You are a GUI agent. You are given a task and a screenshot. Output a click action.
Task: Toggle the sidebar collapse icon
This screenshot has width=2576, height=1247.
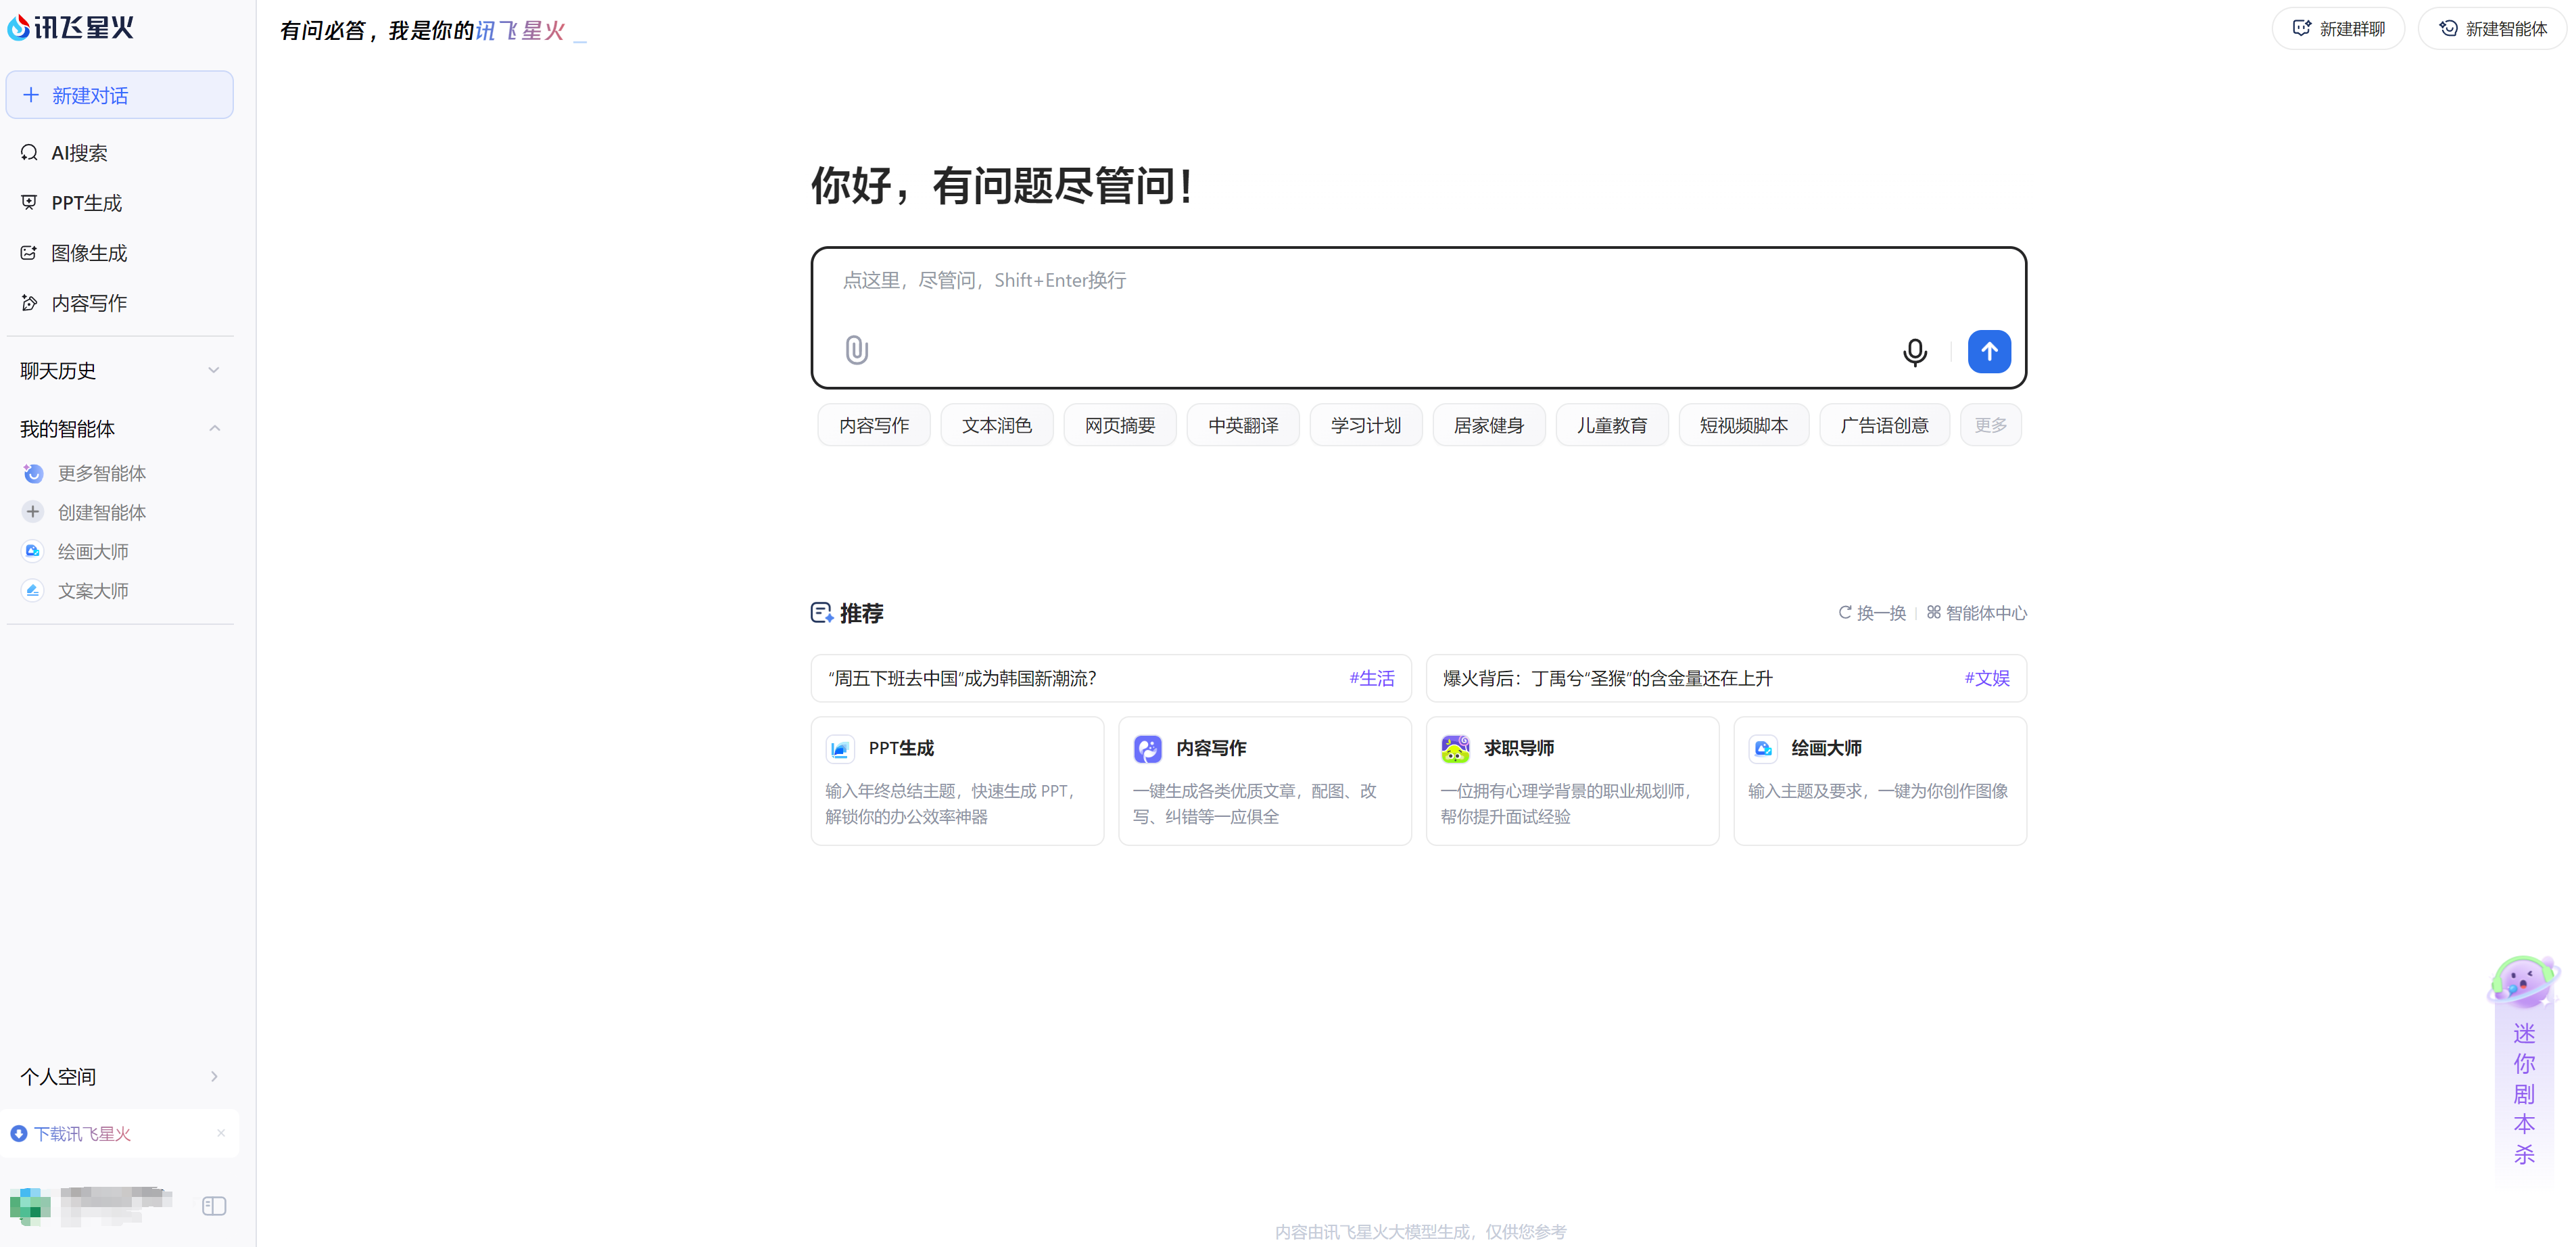pos(214,1206)
